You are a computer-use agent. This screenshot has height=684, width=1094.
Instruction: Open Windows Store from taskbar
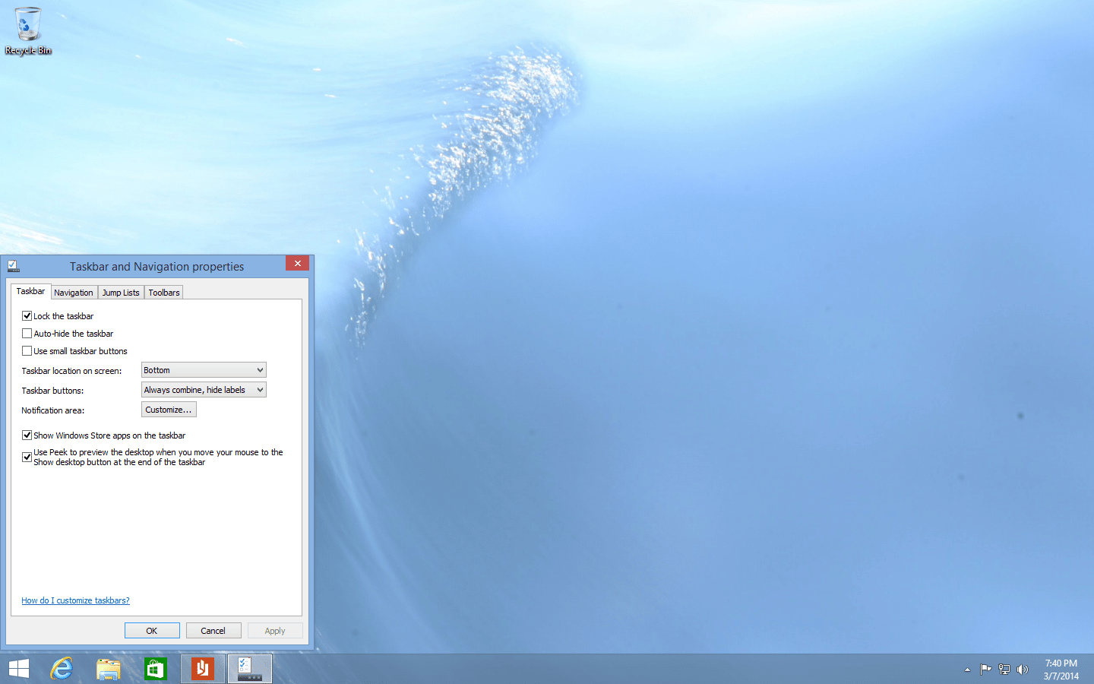tap(156, 669)
